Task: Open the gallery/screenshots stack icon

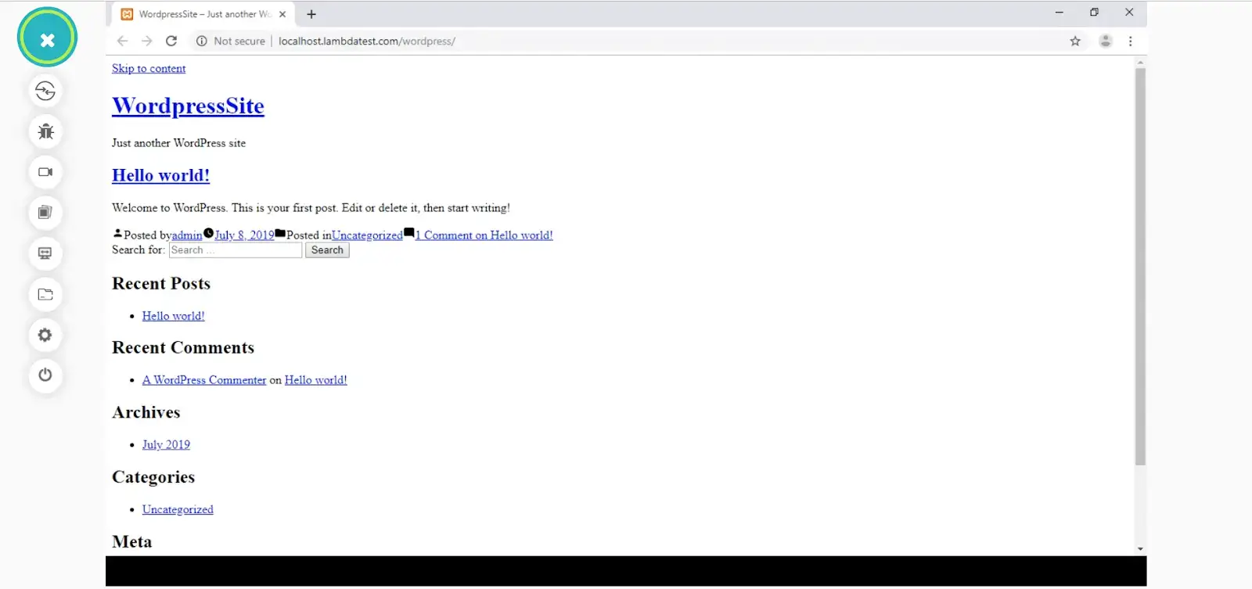Action: click(x=45, y=213)
